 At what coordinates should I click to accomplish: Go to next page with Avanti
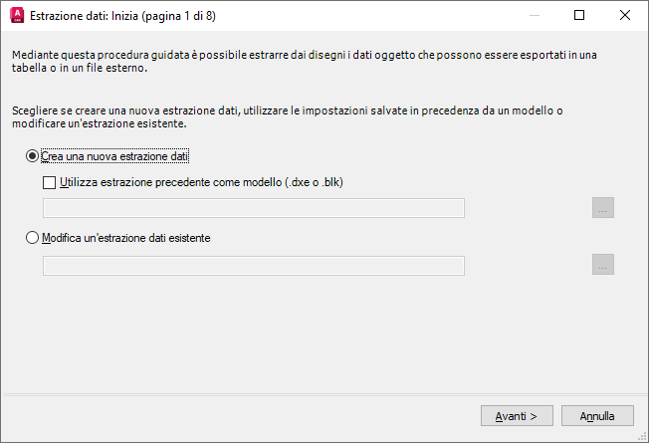517,415
